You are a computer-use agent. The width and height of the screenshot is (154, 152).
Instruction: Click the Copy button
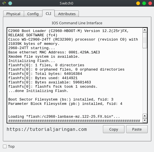click(x=114, y=129)
